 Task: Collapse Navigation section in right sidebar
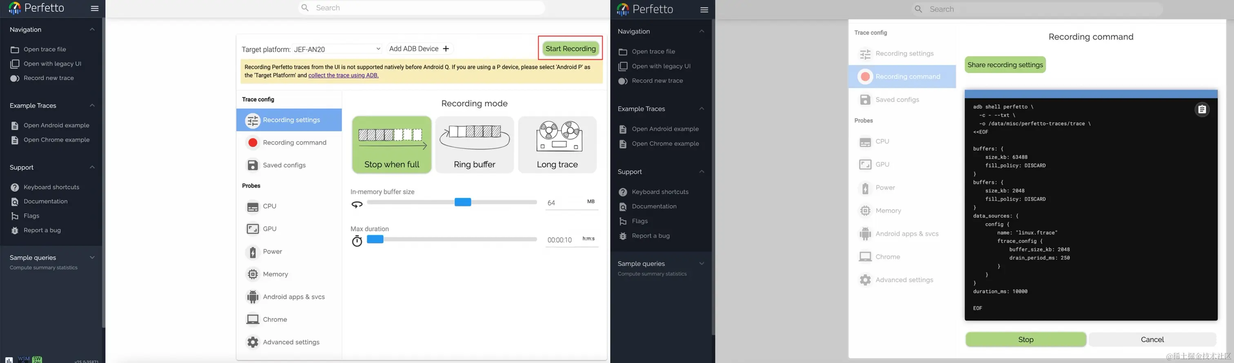(701, 32)
